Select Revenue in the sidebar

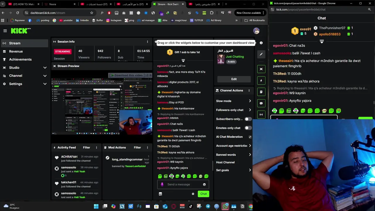point(25,51)
